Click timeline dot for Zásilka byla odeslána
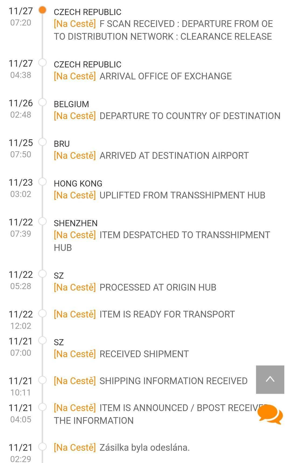 click(x=42, y=447)
